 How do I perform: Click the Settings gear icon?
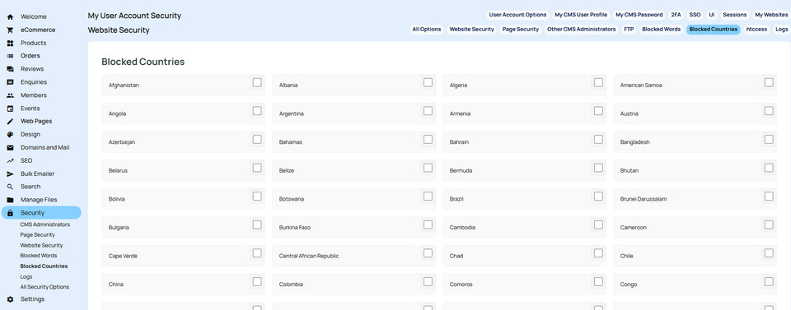point(10,299)
